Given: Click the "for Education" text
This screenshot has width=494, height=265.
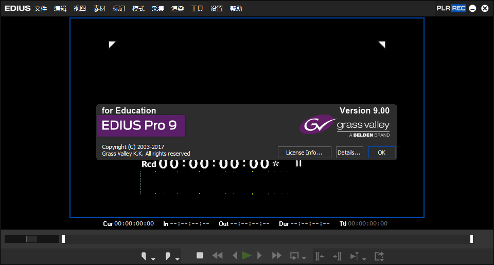Looking at the screenshot, I should point(129,110).
